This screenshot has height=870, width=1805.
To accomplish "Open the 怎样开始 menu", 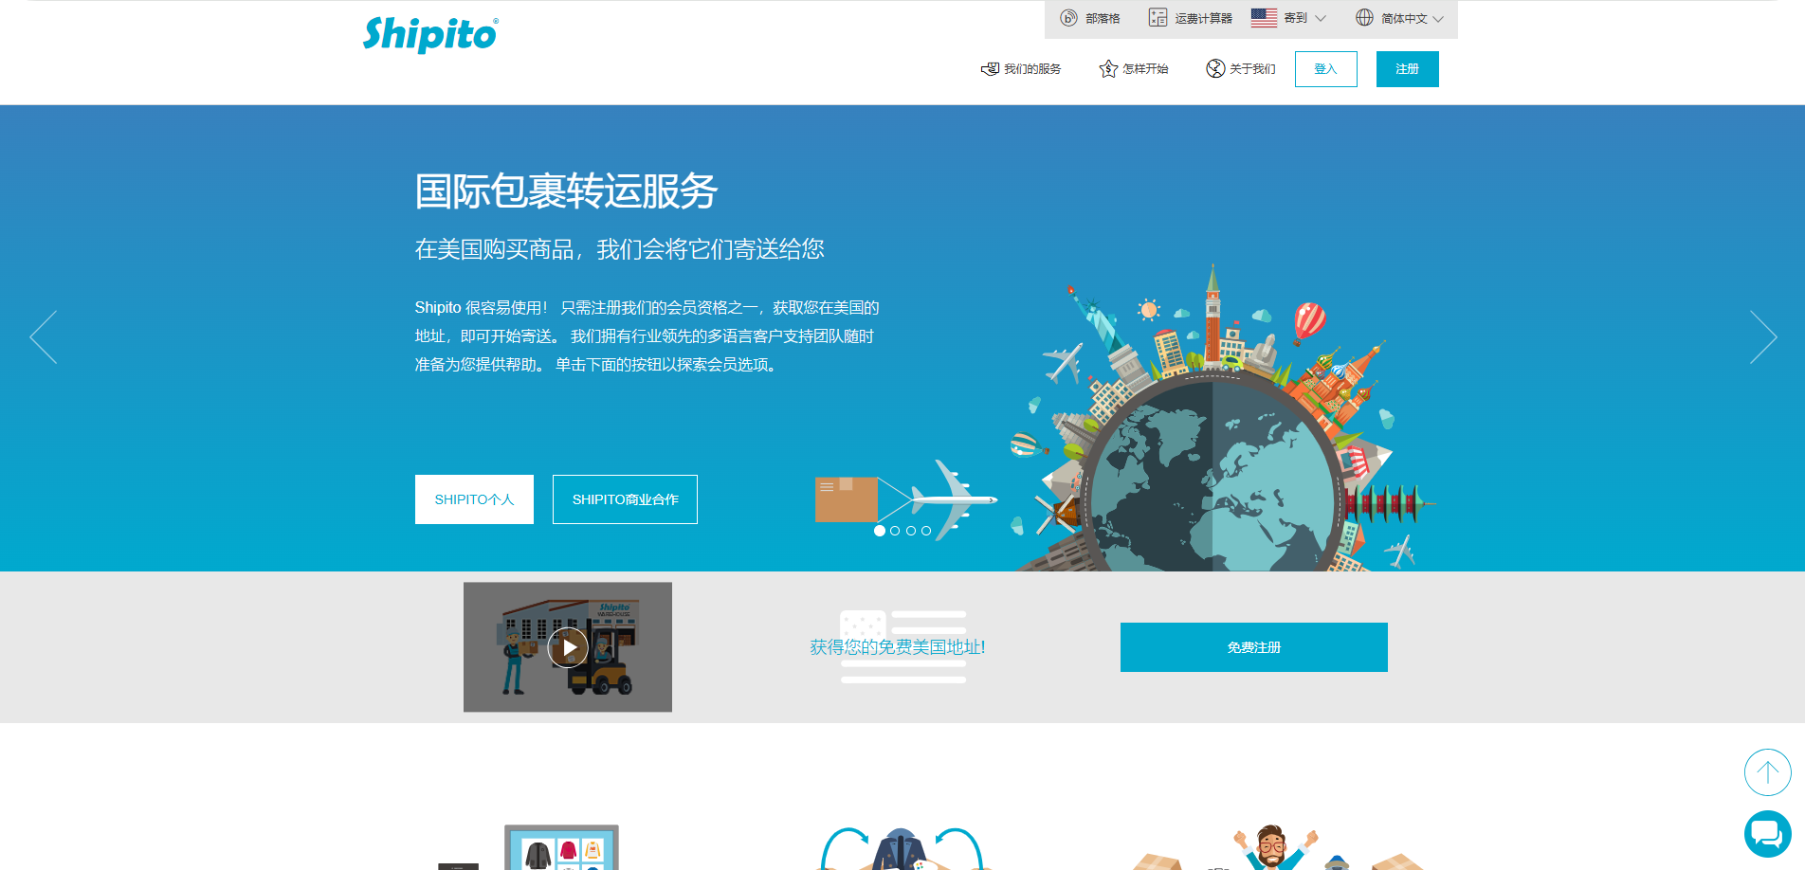I will (1134, 69).
